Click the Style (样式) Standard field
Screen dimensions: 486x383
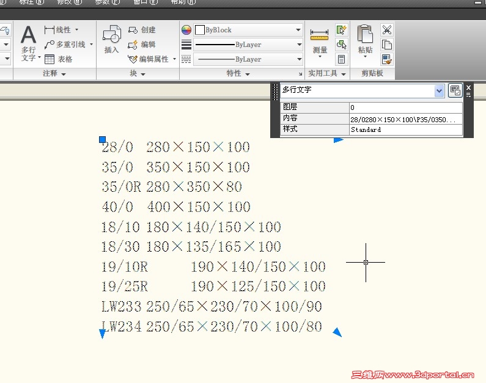[406, 129]
